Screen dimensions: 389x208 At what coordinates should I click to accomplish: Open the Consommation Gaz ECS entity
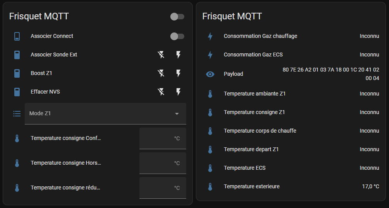pos(253,55)
